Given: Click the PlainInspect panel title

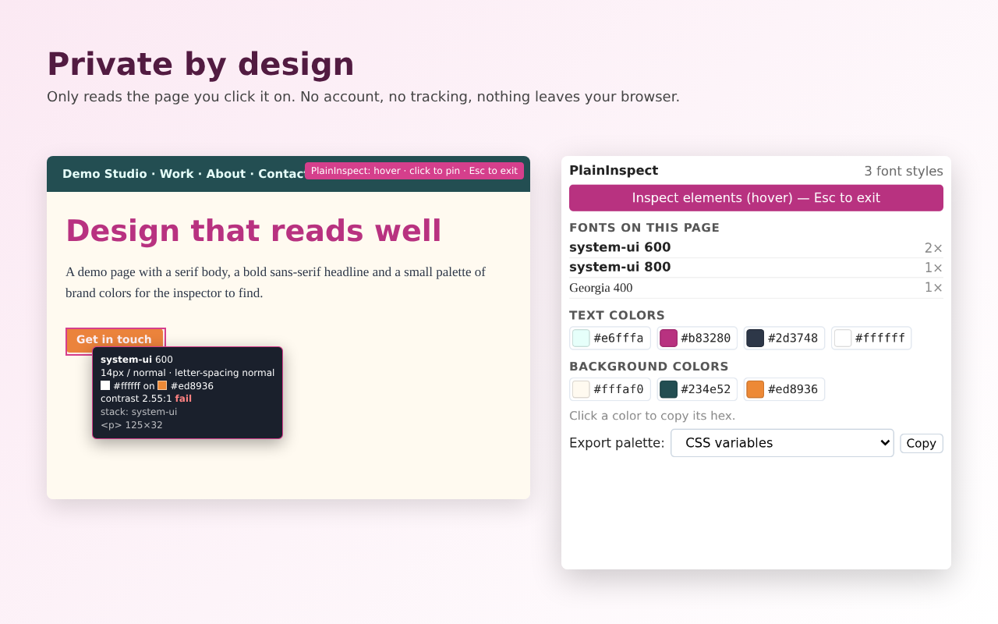Looking at the screenshot, I should pos(614,170).
